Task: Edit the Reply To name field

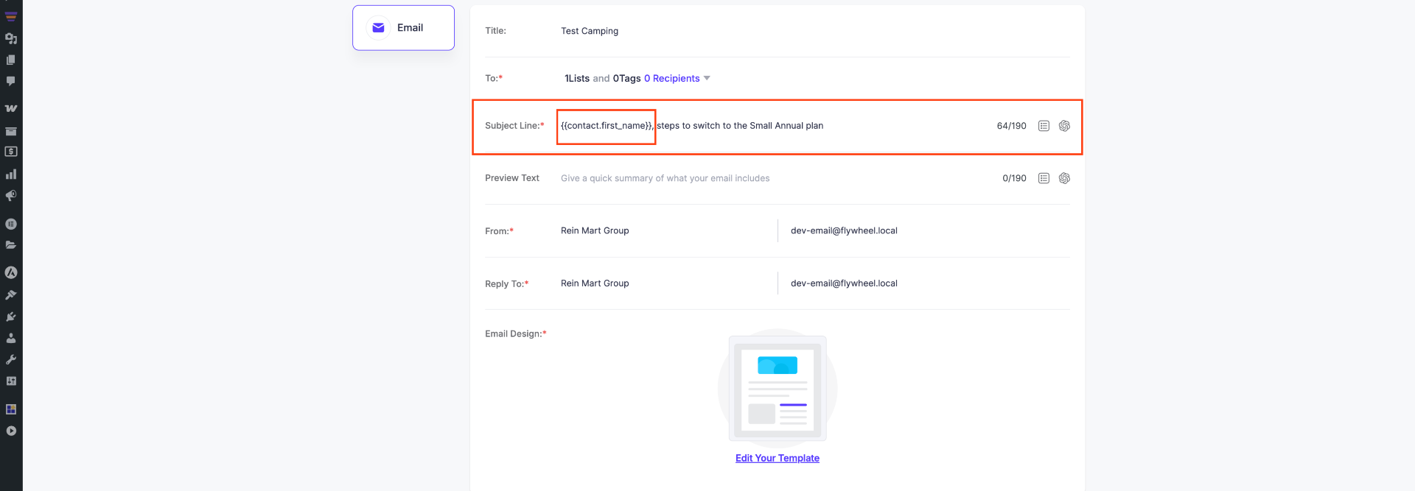Action: pos(595,283)
